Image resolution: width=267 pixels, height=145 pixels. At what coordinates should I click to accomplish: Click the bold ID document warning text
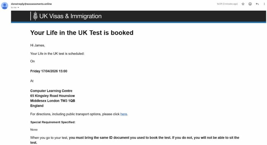point(154,137)
